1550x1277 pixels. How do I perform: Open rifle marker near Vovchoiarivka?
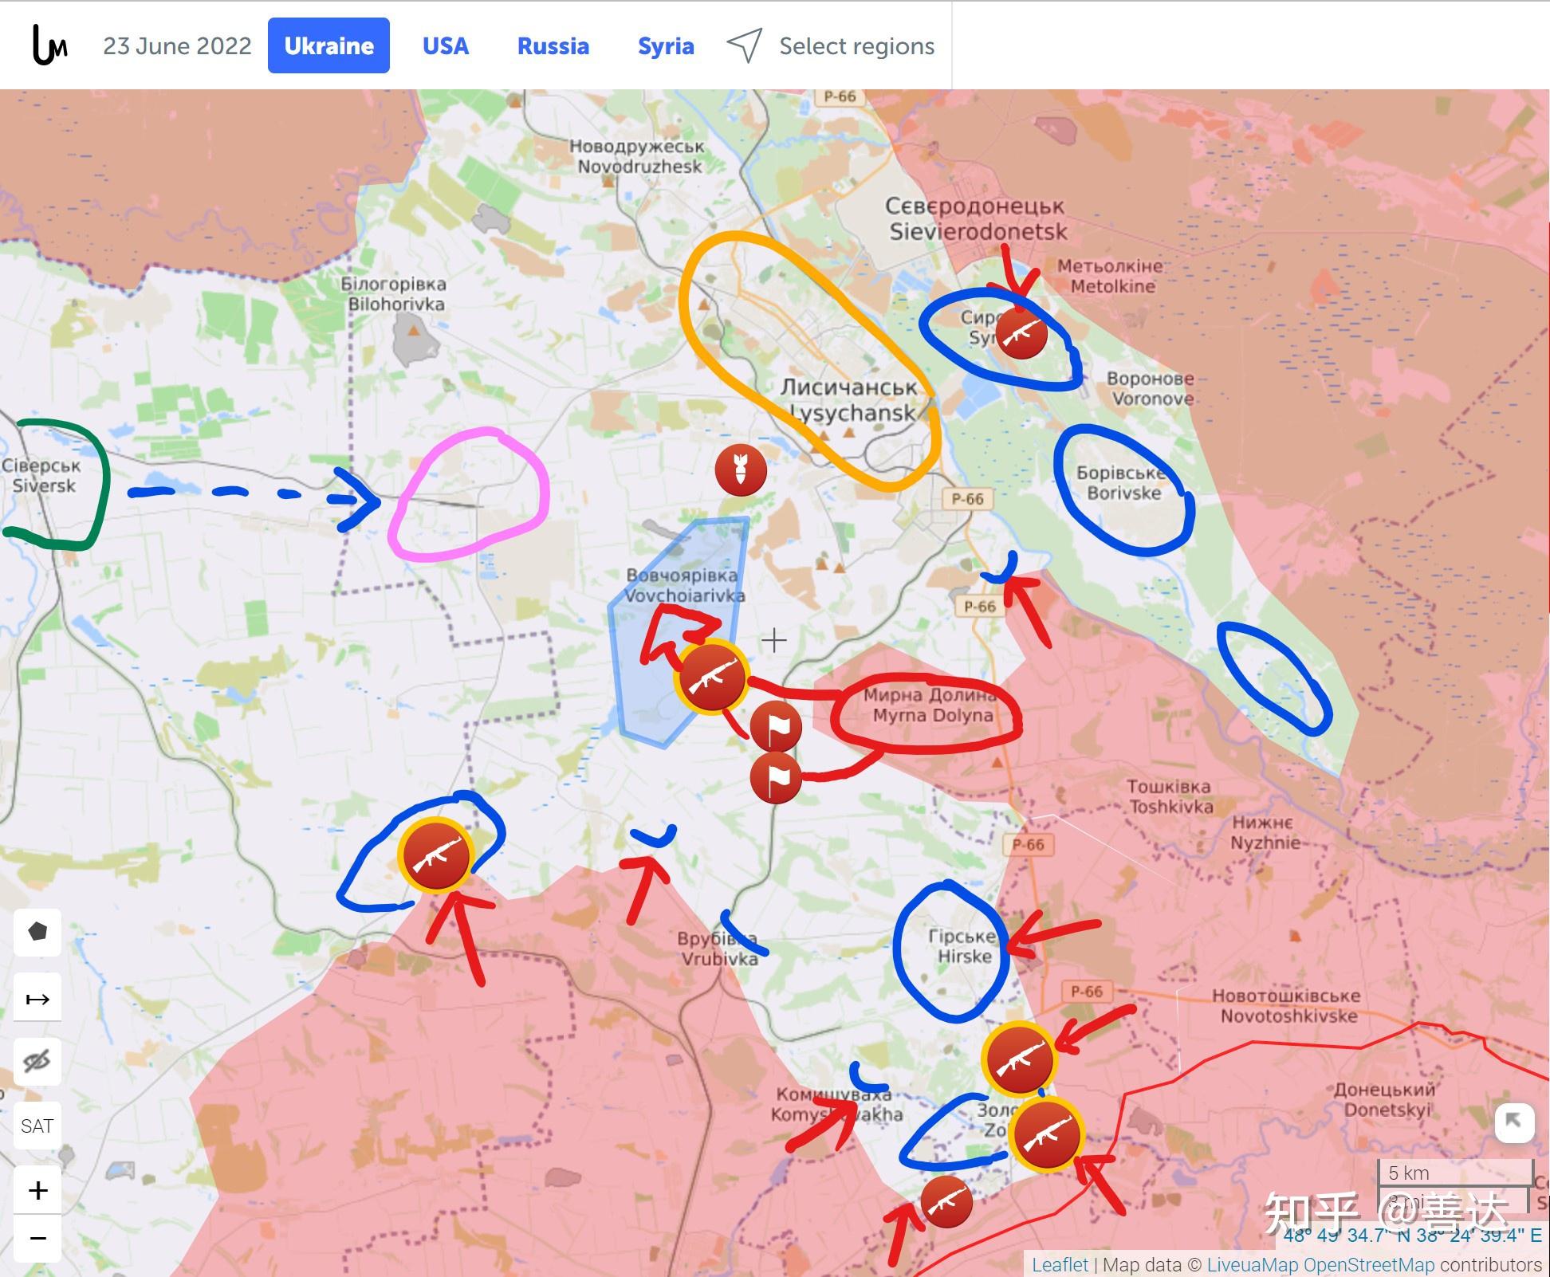tap(711, 677)
